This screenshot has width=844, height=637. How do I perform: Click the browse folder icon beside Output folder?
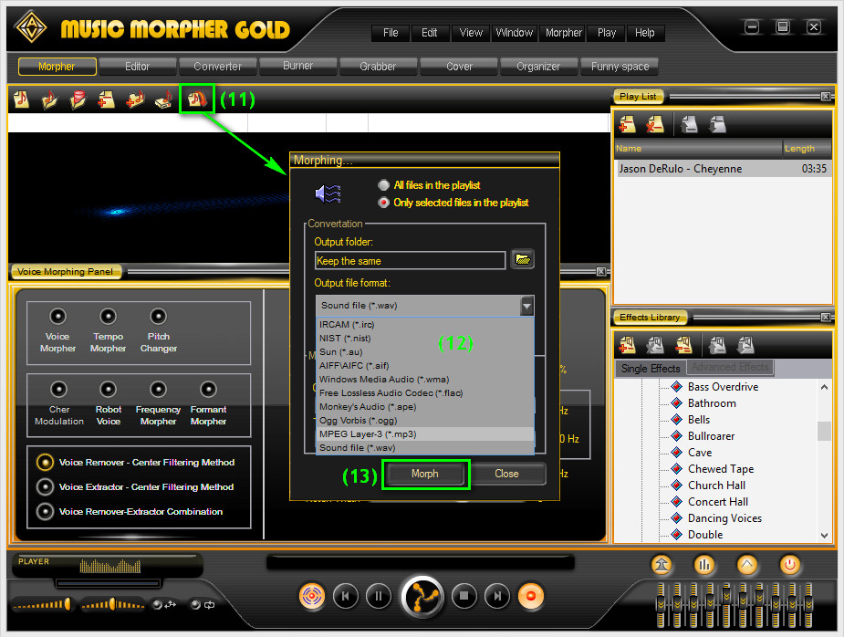click(x=522, y=259)
